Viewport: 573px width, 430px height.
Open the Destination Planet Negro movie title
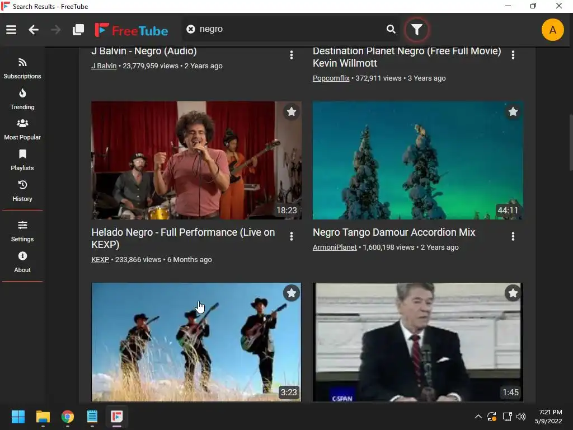click(x=407, y=57)
